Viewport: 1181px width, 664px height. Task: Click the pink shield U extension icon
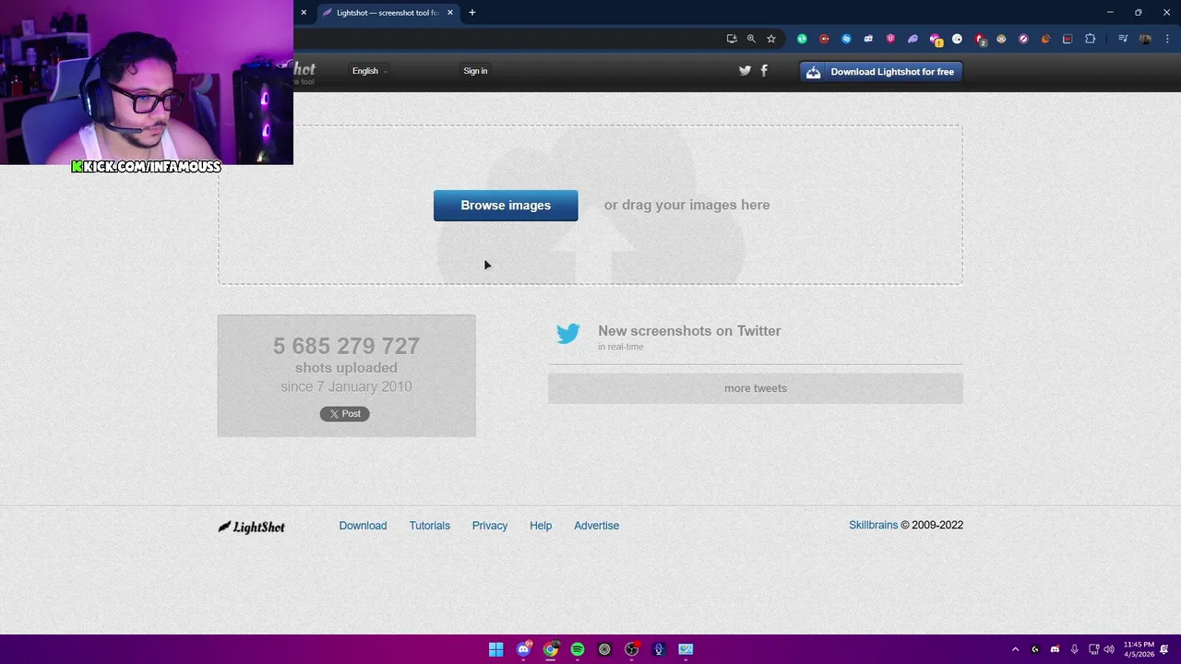[890, 39]
